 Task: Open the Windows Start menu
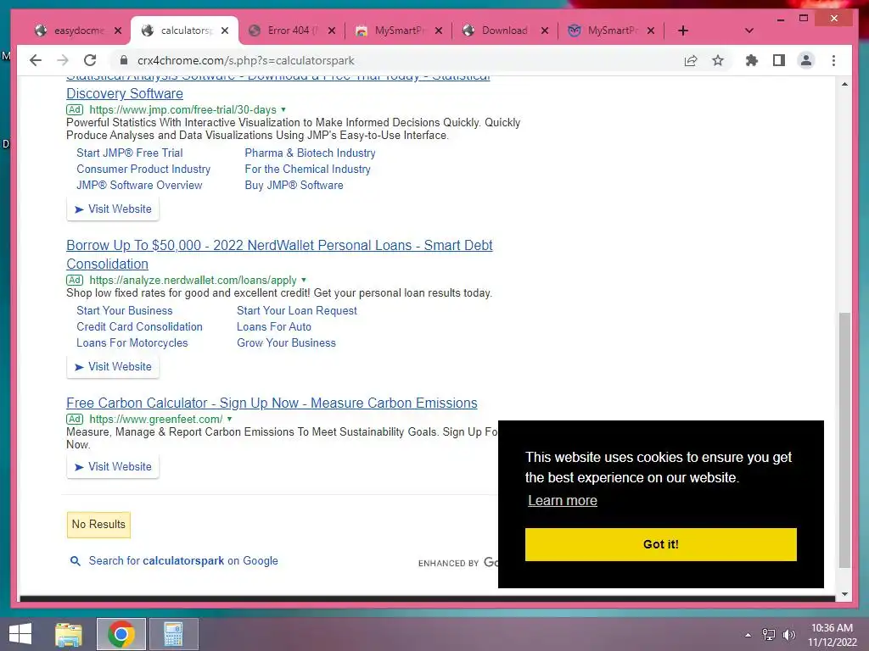point(20,634)
